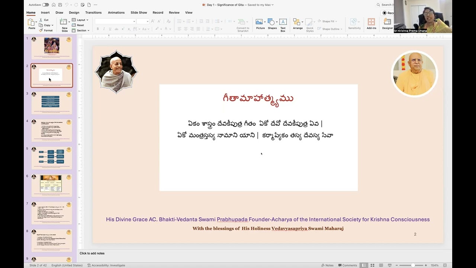Open the Design tab
Screen dimensions: 476x268
74,13
